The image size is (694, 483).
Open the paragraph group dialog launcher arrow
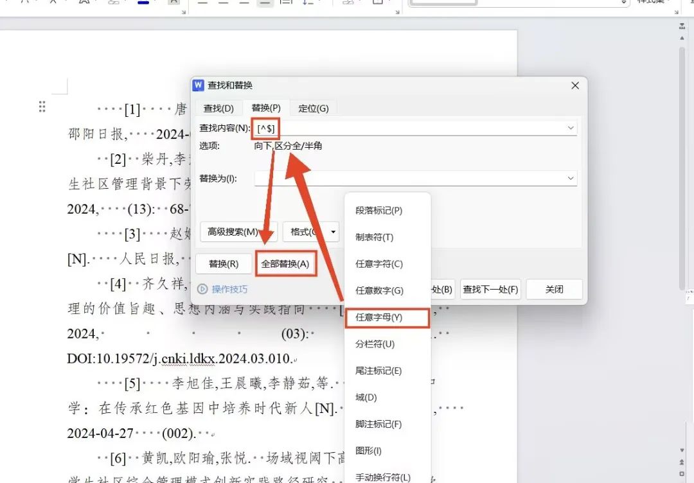coord(398,12)
